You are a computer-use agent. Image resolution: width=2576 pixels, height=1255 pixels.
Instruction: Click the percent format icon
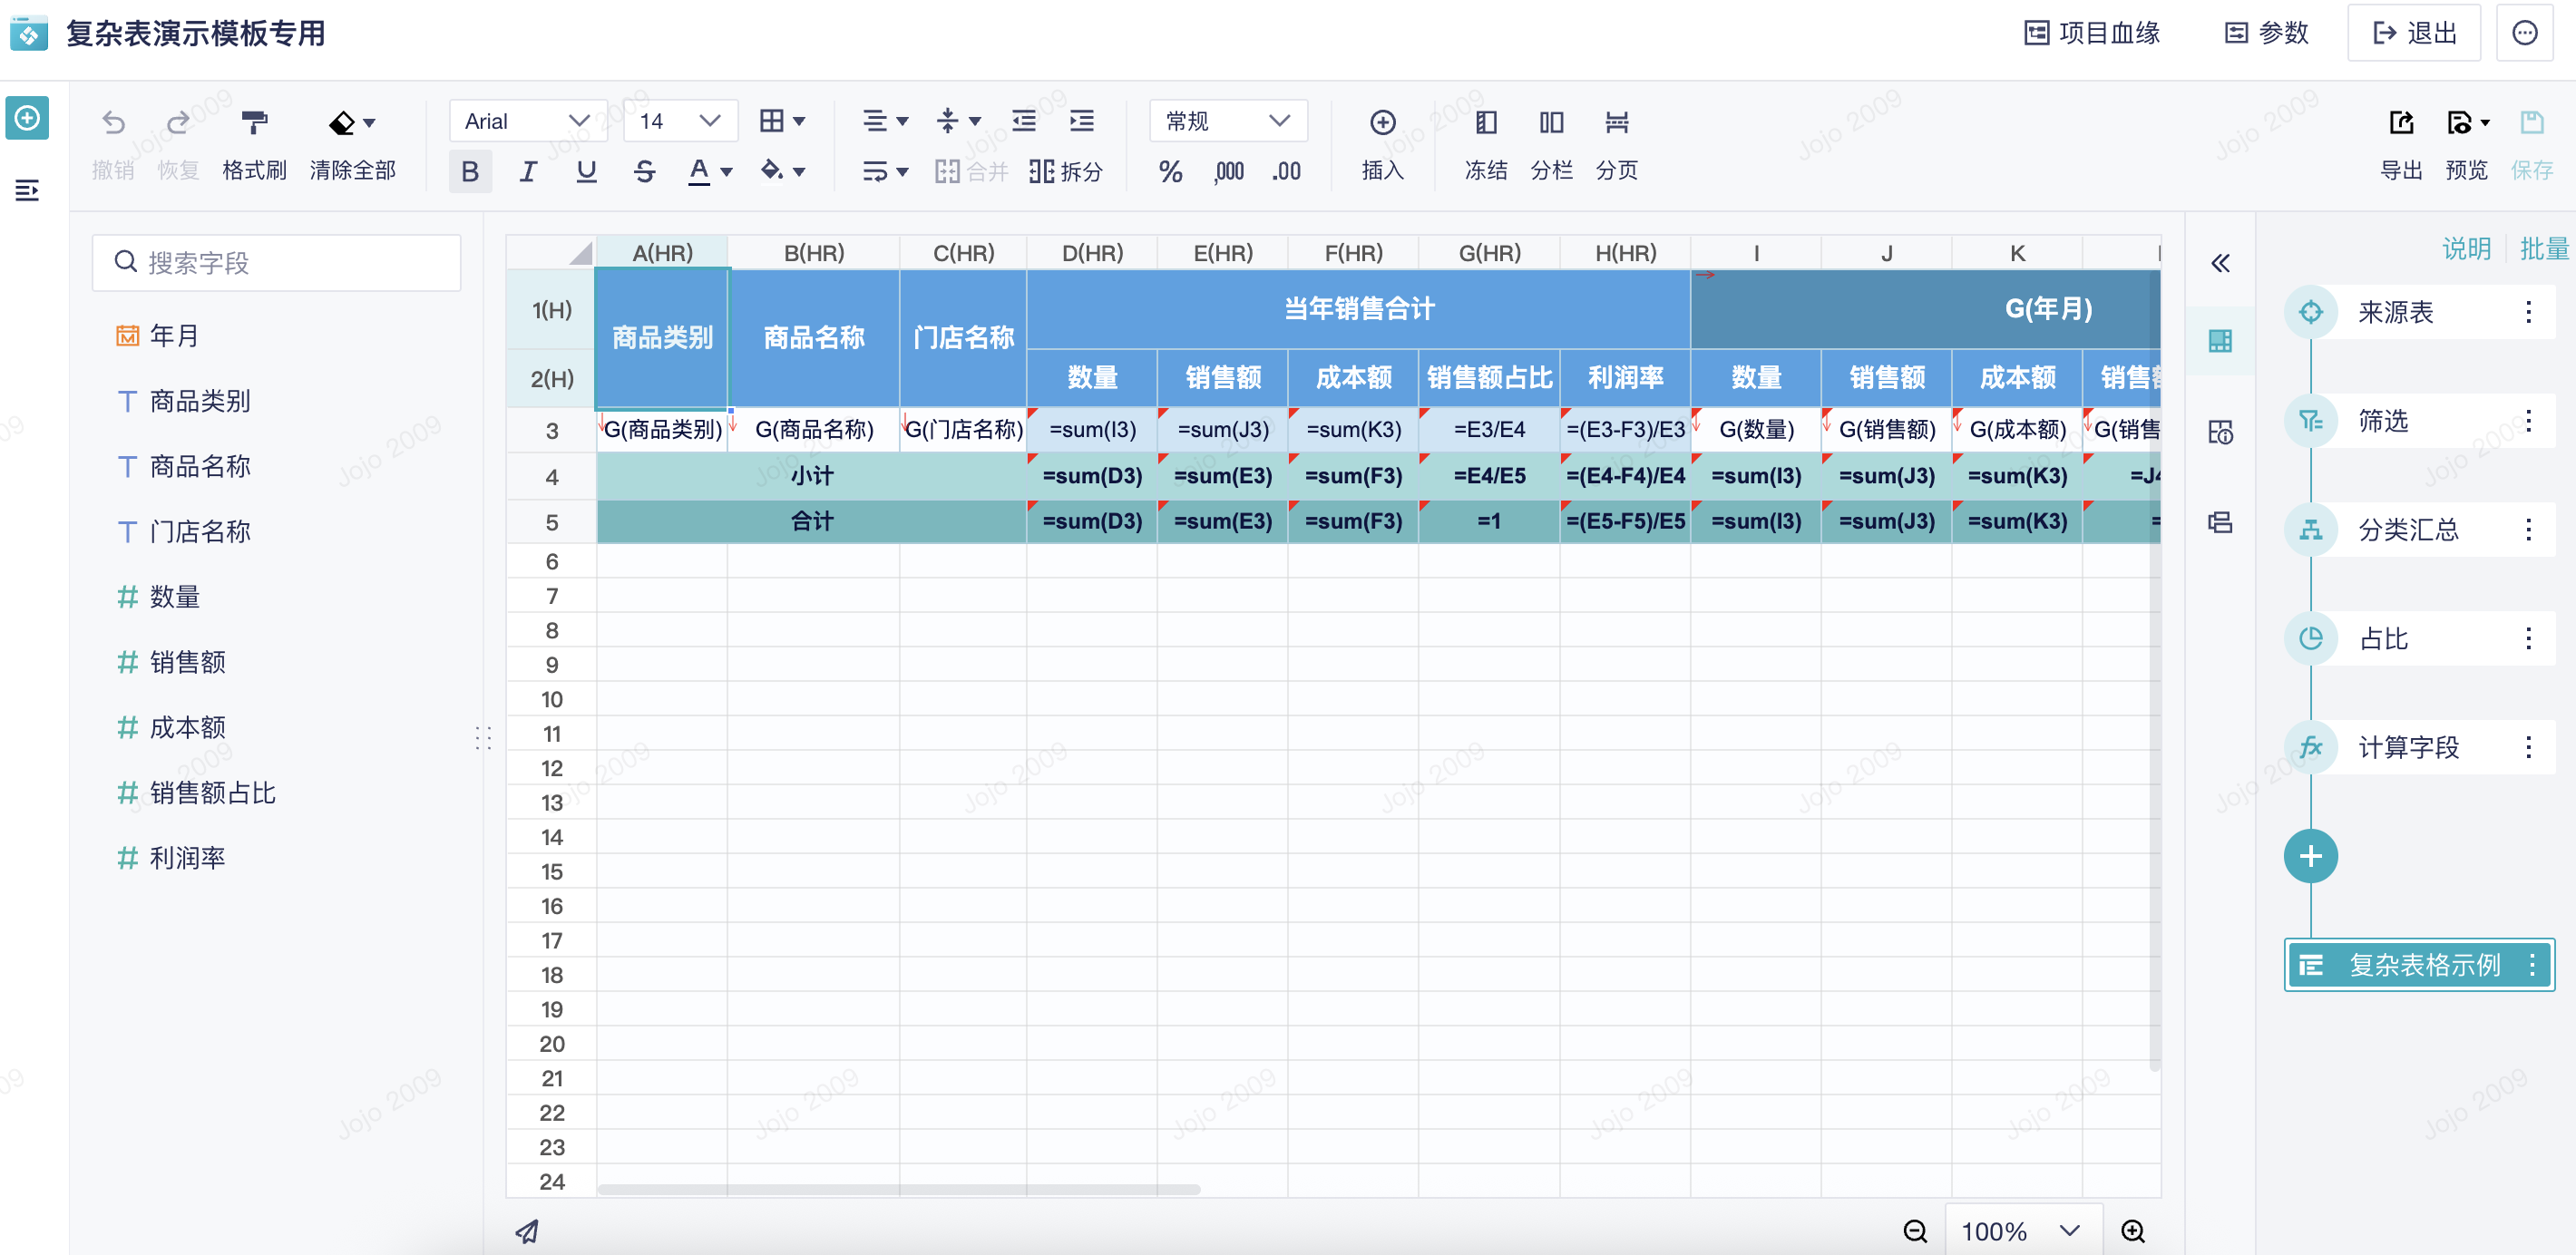pyautogui.click(x=1170, y=172)
